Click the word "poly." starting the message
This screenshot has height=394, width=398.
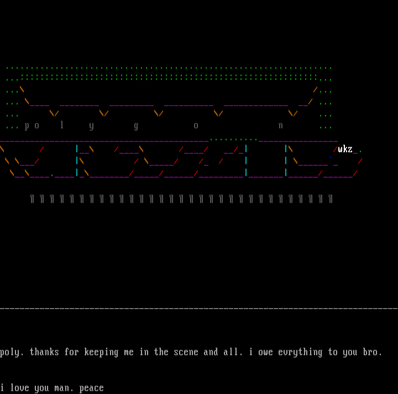click(x=12, y=352)
